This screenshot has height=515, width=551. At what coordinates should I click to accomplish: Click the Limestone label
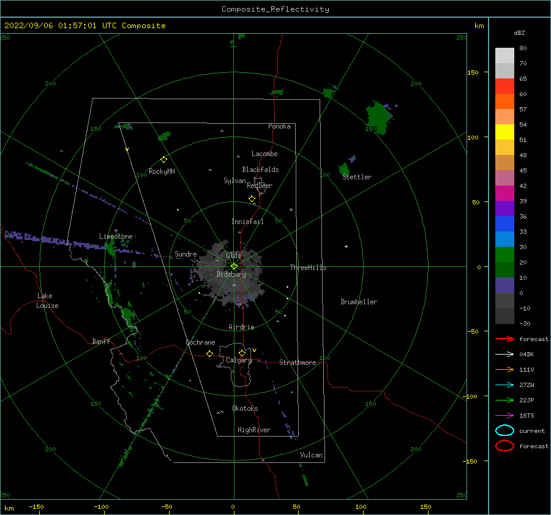(116, 236)
